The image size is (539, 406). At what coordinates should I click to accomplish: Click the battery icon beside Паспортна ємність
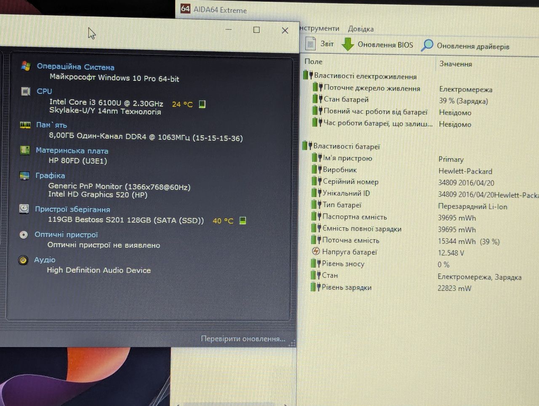coord(316,216)
